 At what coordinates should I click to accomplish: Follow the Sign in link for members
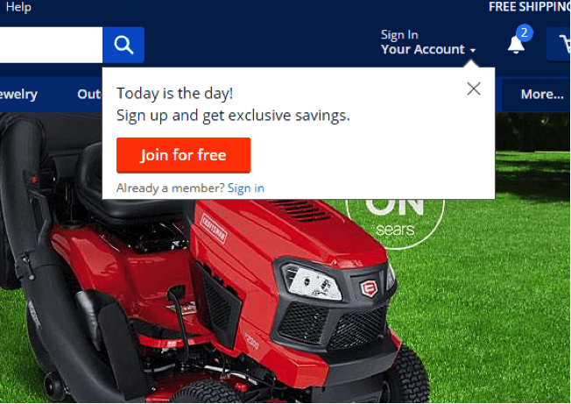point(246,188)
